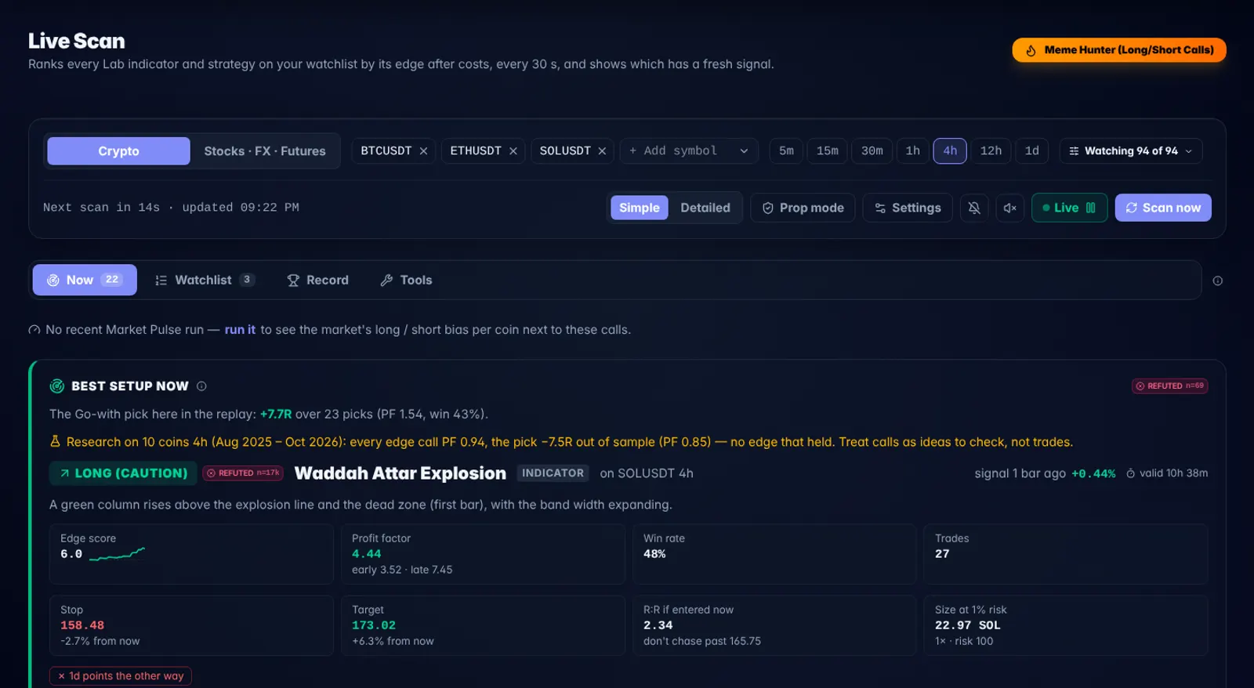
Task: Click the Stop value 158.48
Action: [x=82, y=625]
